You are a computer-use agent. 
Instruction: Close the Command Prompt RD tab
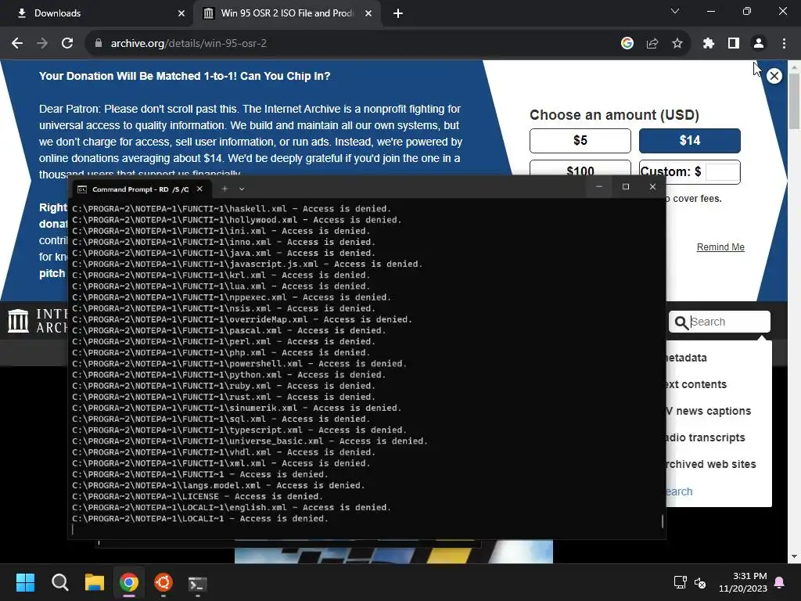pyautogui.click(x=199, y=189)
